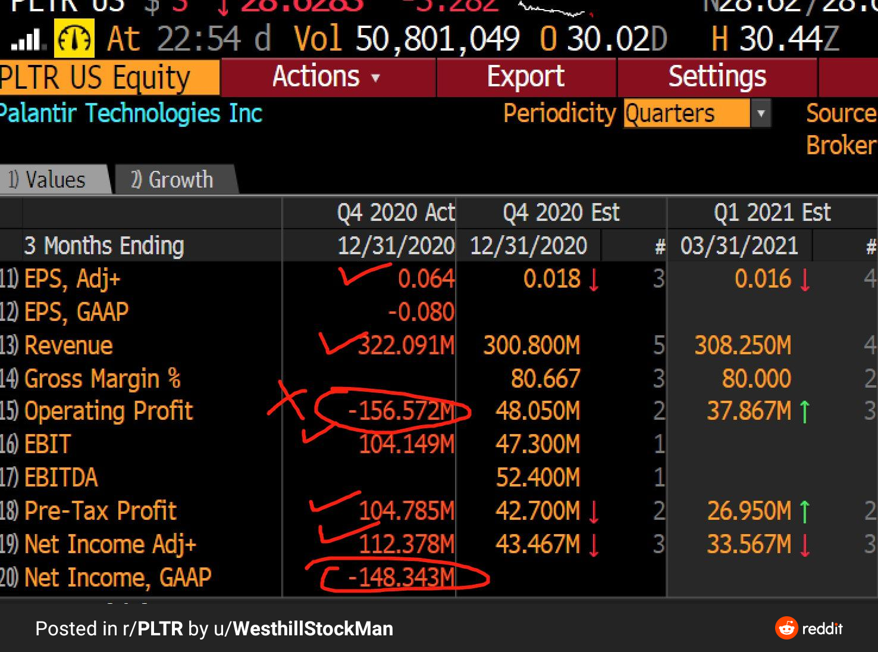Click the -0.080 GAAP EPS value
This screenshot has height=652, width=878.
coord(421,312)
